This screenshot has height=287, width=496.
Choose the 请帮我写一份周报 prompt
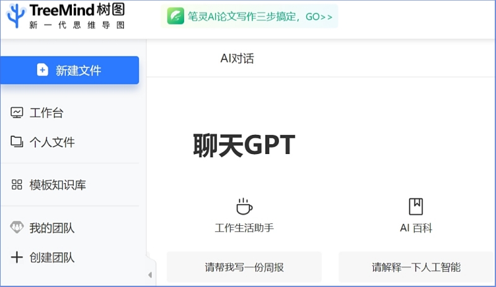tap(244, 267)
